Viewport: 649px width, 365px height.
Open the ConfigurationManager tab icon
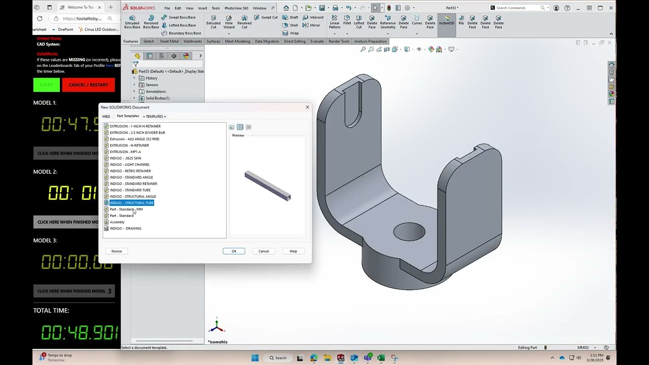click(162, 56)
